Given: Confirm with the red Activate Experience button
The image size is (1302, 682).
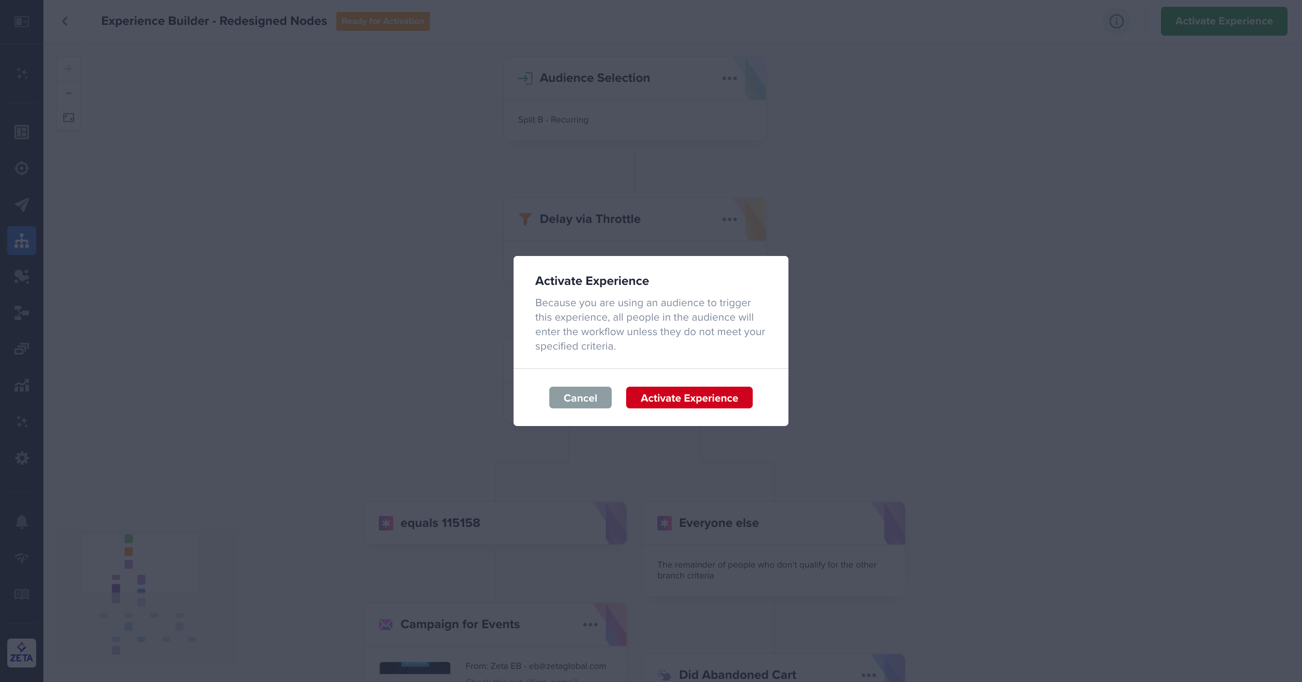Looking at the screenshot, I should [x=689, y=398].
